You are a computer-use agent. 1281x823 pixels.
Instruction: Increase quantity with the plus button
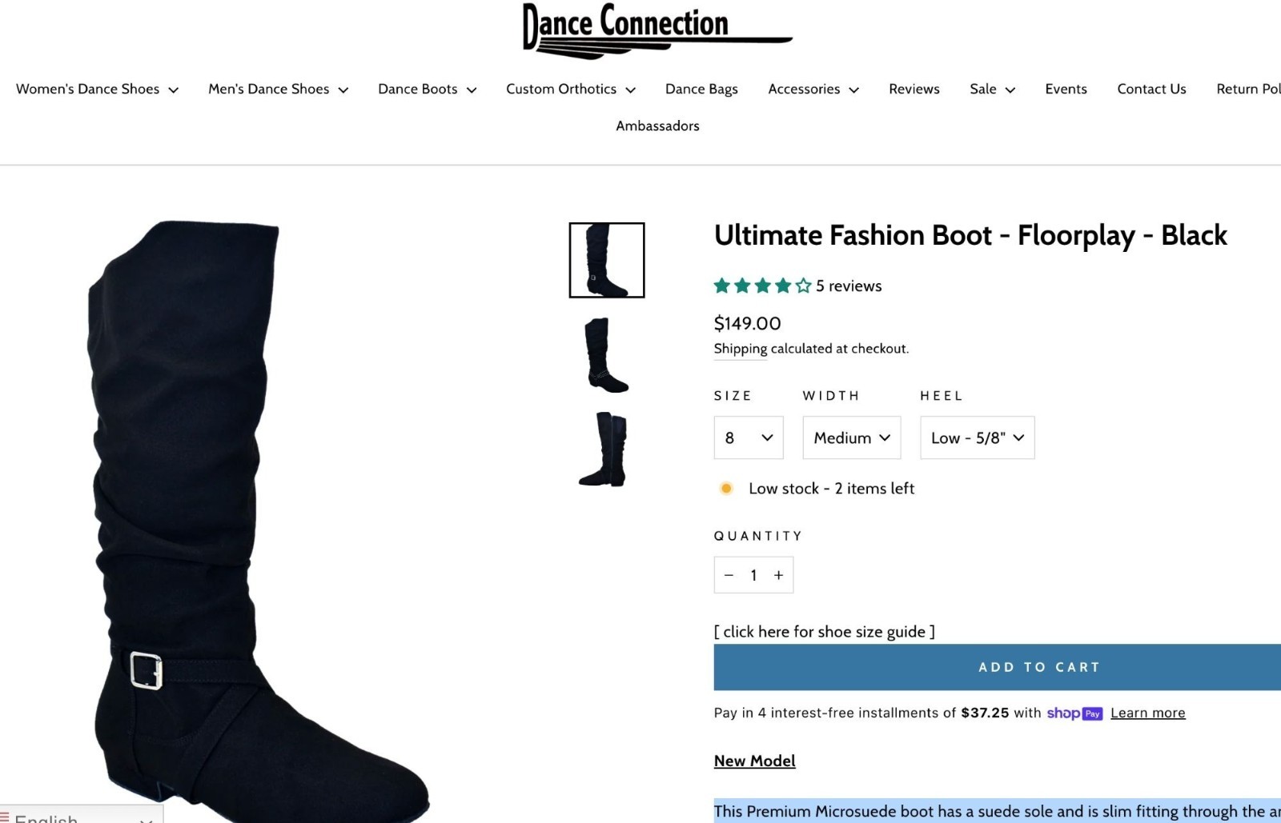coord(778,575)
